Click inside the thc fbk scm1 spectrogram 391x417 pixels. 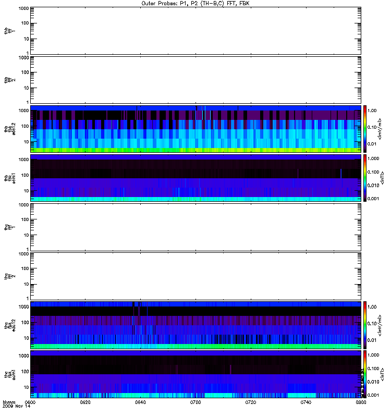tap(195, 374)
